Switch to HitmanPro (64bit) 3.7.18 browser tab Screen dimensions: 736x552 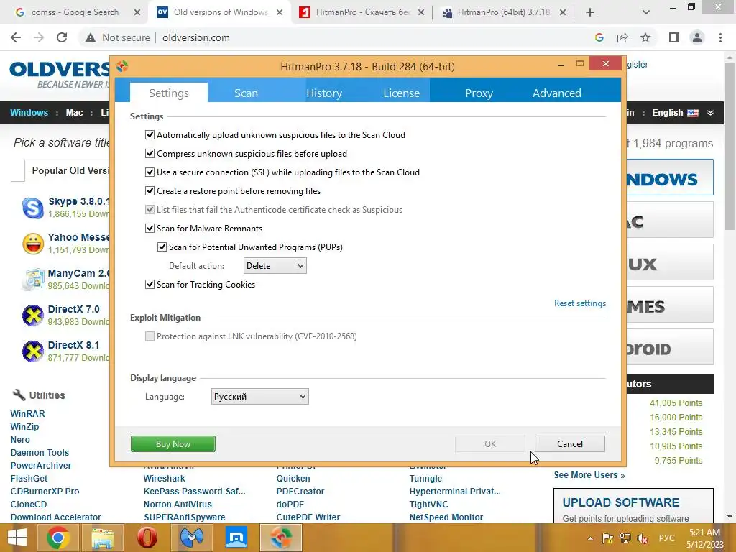pos(504,12)
